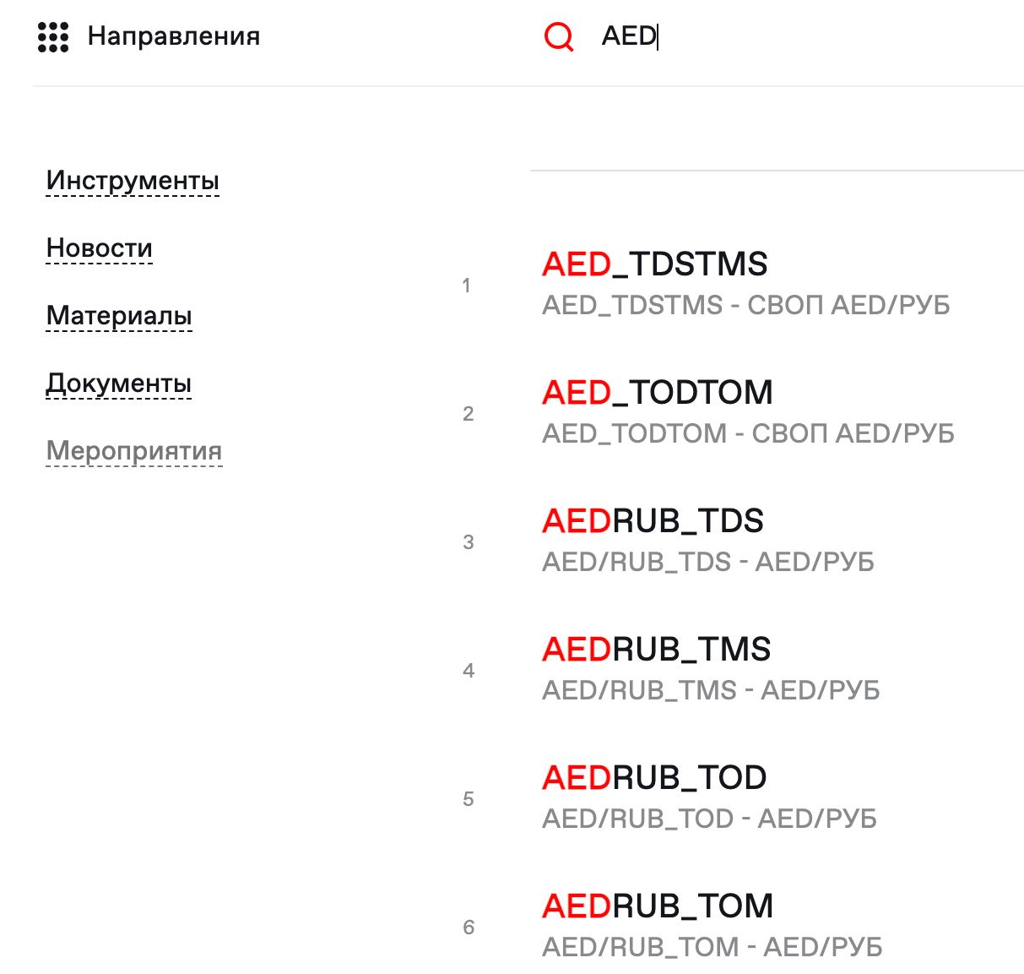Select the AEDRUB_TOM instrument
This screenshot has width=1024, height=974.
658,905
